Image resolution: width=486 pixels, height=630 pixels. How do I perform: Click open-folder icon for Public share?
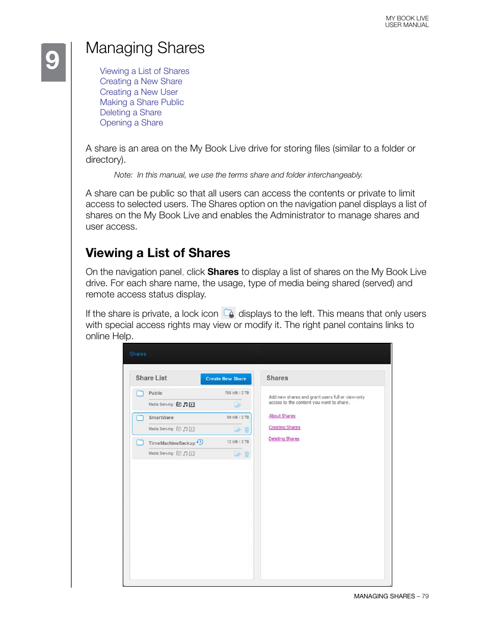237,405
